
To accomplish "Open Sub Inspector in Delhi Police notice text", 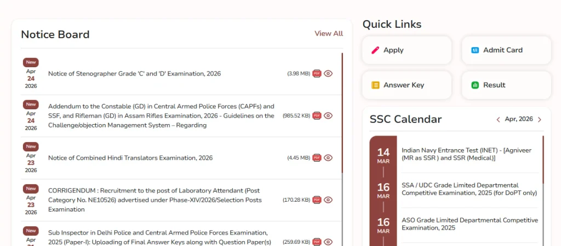I will (x=159, y=237).
